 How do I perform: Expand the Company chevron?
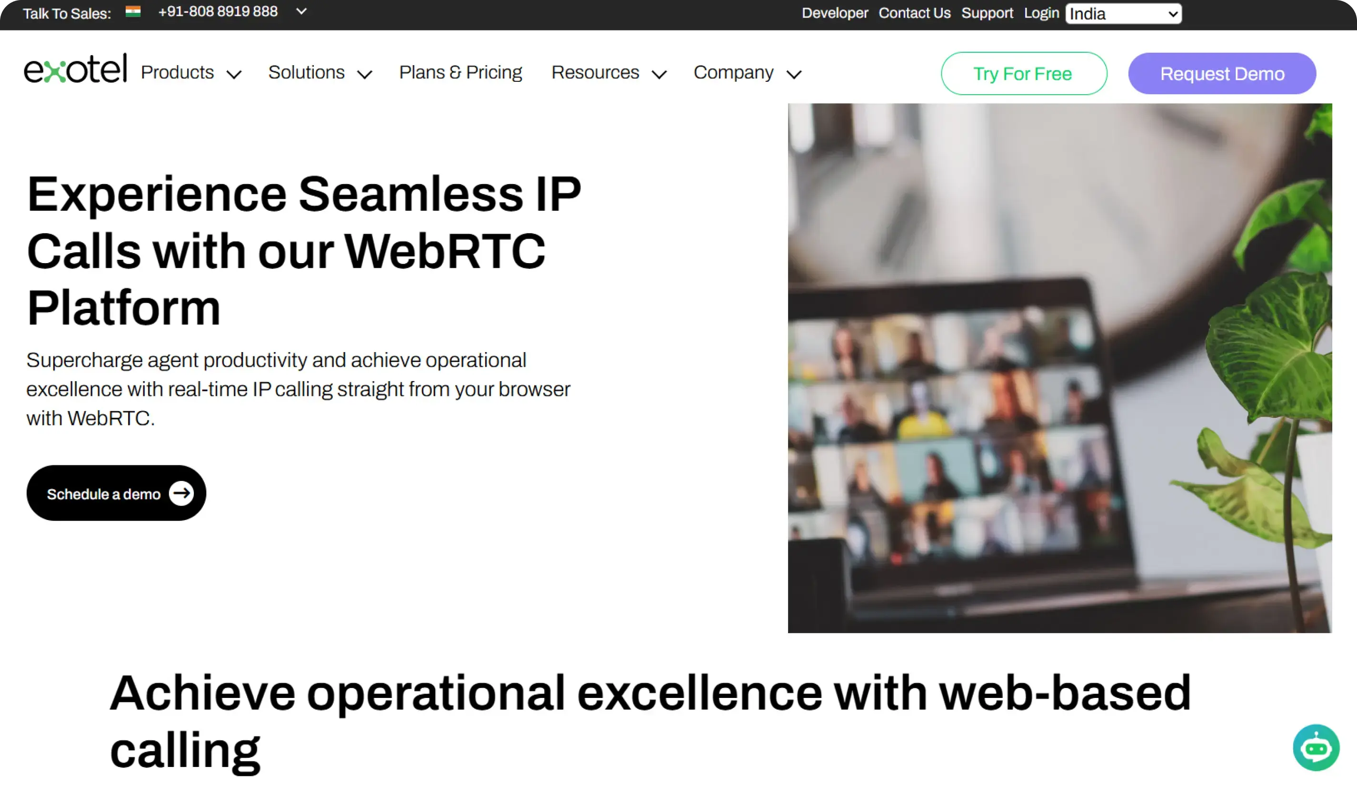tap(794, 74)
